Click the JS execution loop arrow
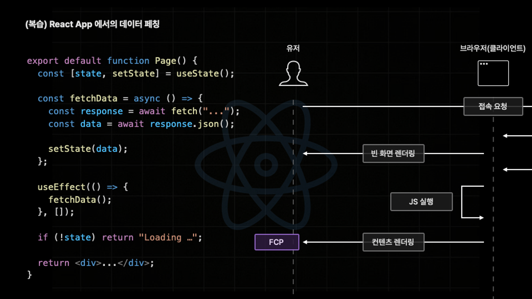The height and width of the screenshot is (299, 532). point(462,202)
